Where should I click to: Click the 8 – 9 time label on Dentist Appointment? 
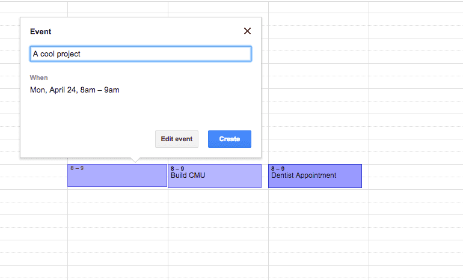(x=278, y=169)
